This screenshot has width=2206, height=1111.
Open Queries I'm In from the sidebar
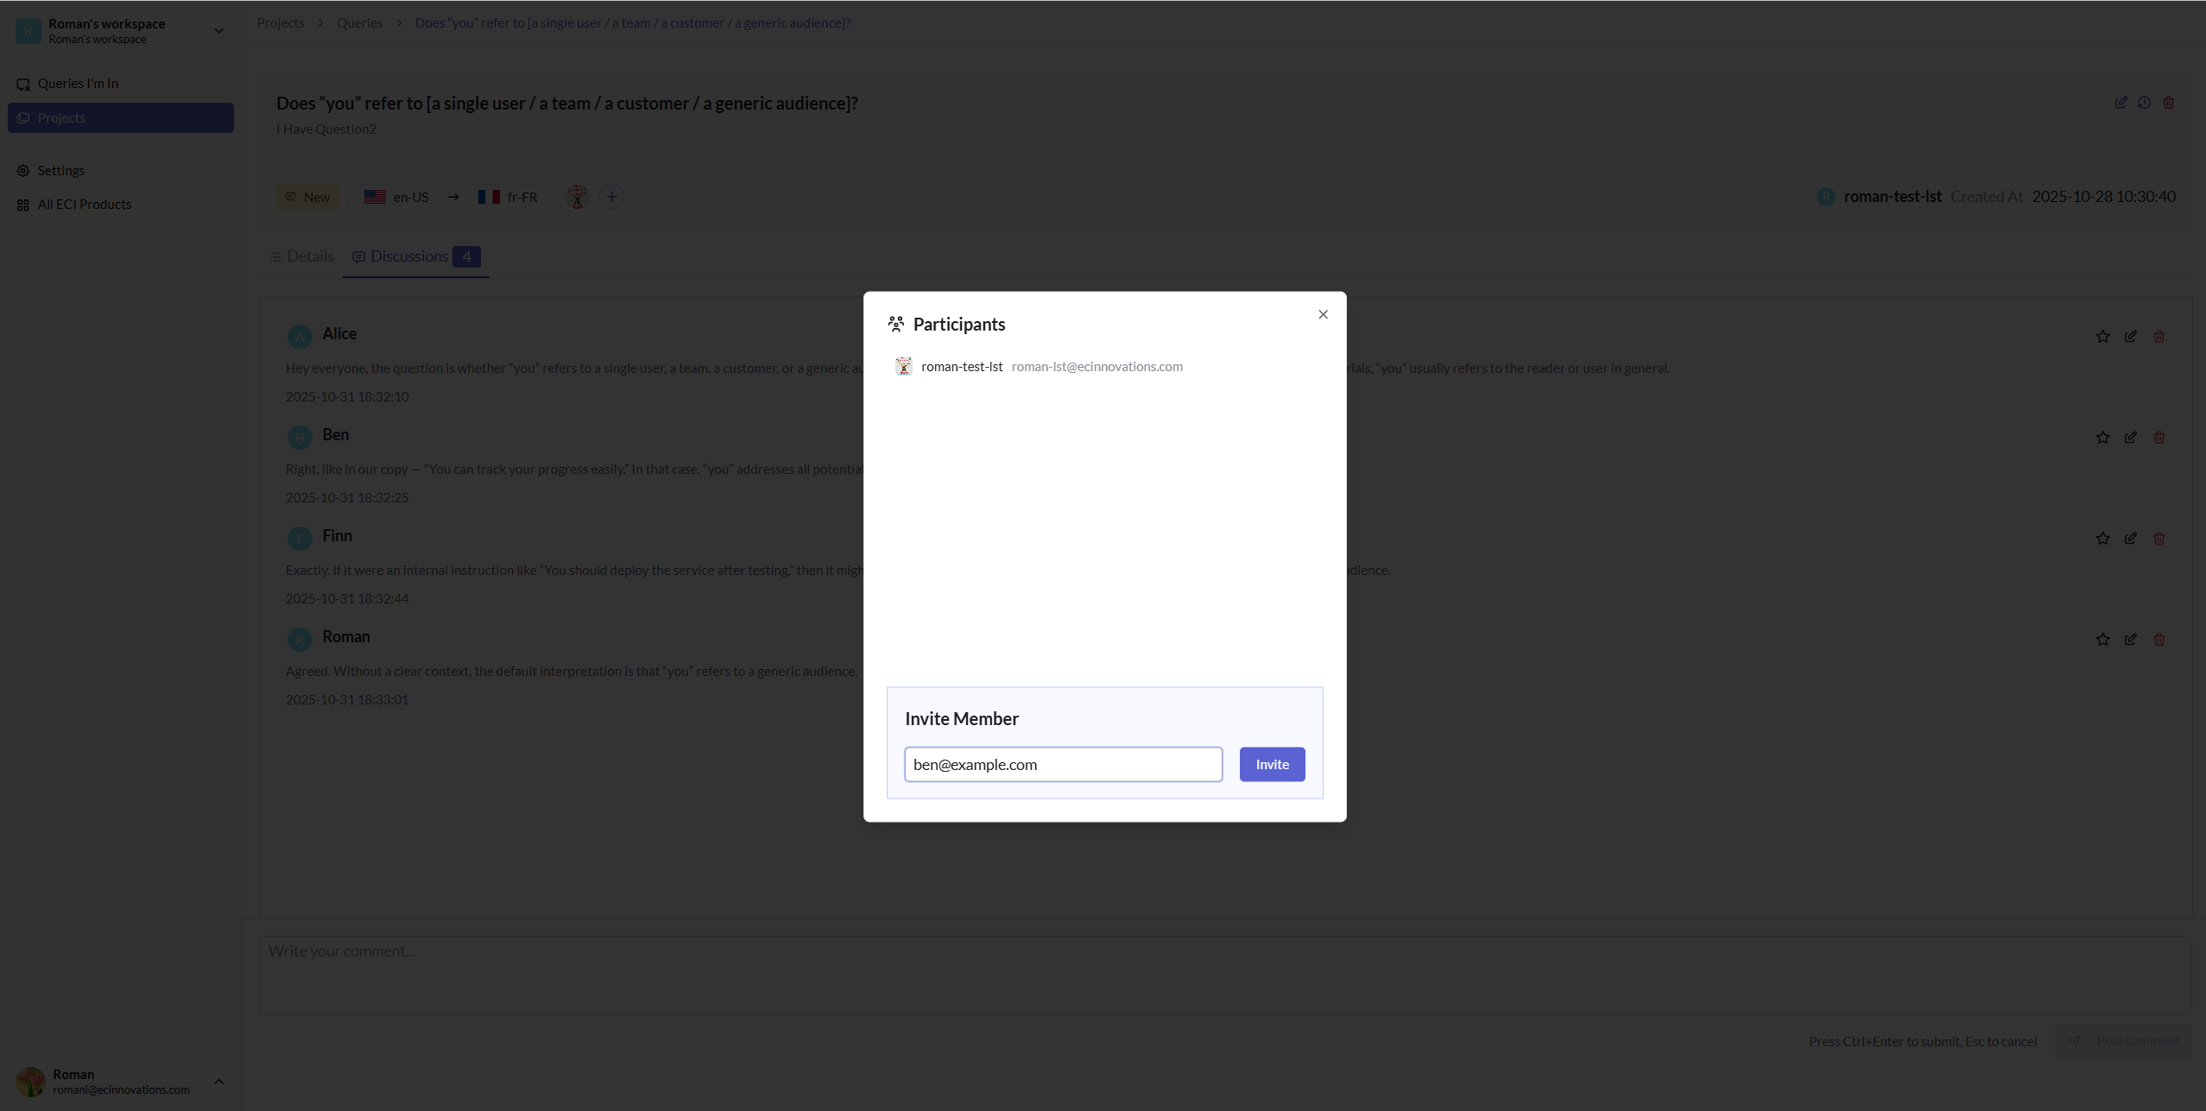pyautogui.click(x=78, y=83)
